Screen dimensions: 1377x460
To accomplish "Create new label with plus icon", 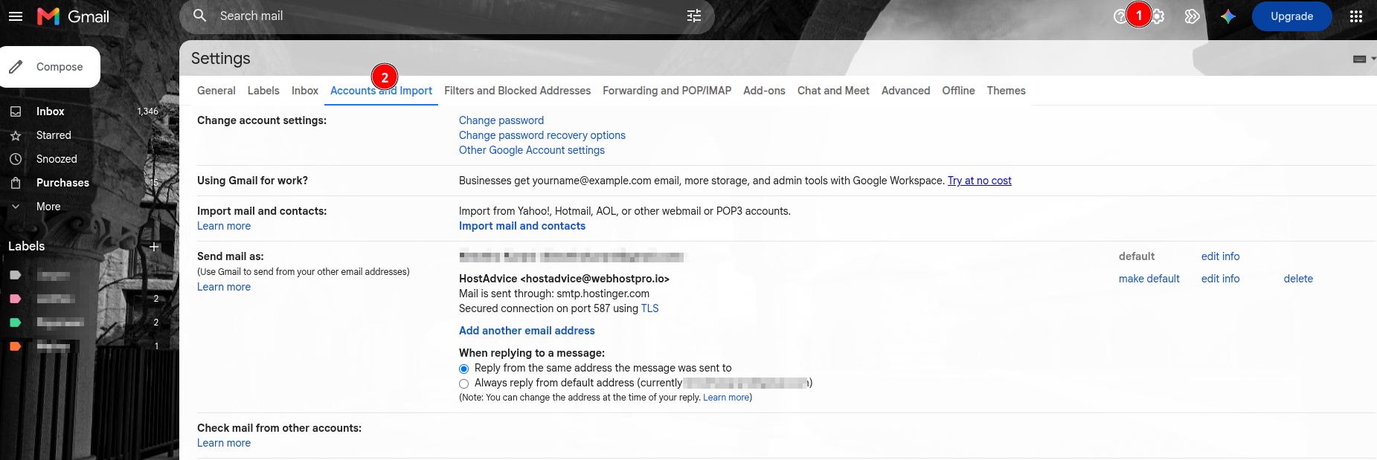I will [x=154, y=247].
